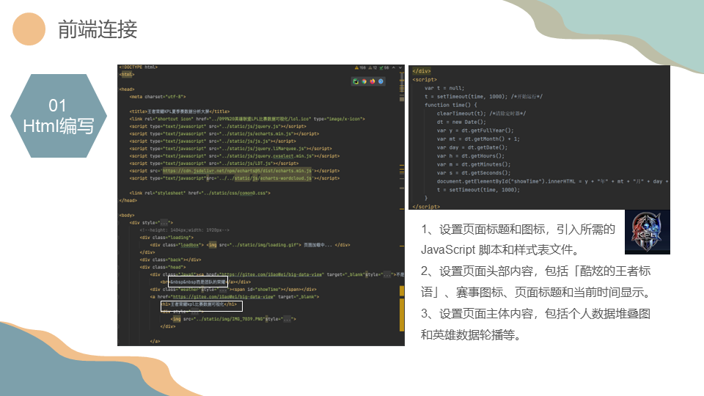
Task: Jump to previous highlighted error arrow
Action: (394, 67)
